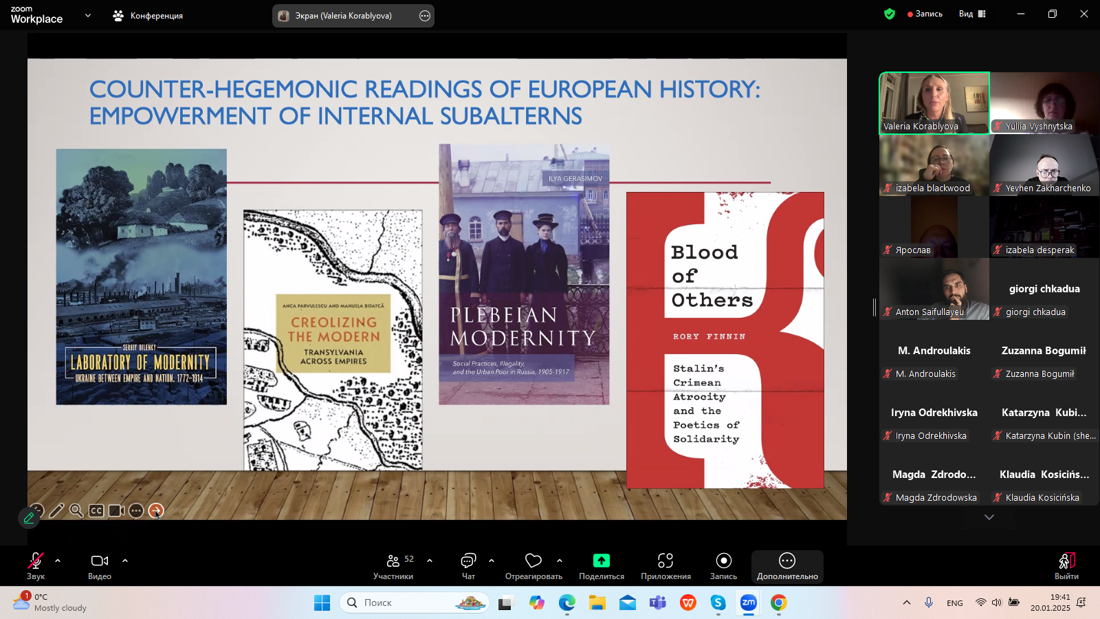Toggle closed captions CC in the slide toolbar
Viewport: 1100px width, 619px height.
[x=96, y=510]
